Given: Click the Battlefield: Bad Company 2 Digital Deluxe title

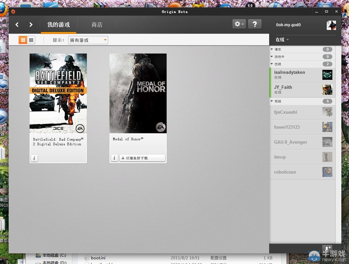Looking at the screenshot, I should [58, 142].
